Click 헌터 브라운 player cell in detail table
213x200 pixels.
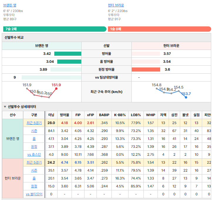13,178
